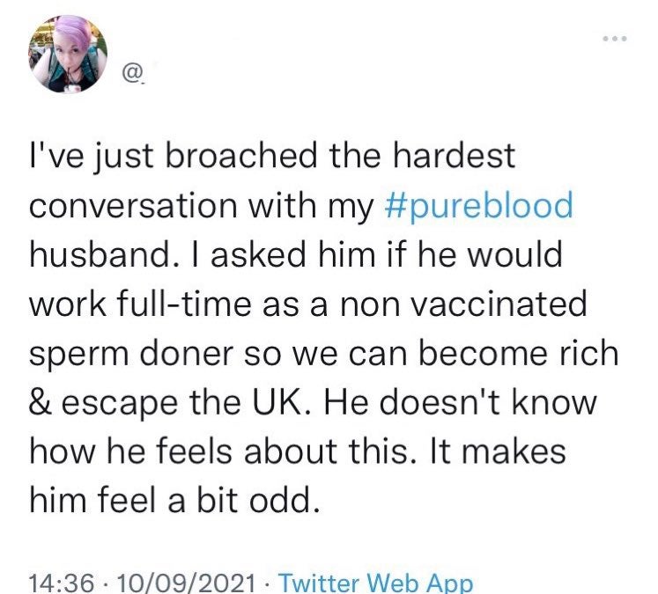
Task: Click the ampersand before "escape"
Action: pyautogui.click(x=41, y=403)
